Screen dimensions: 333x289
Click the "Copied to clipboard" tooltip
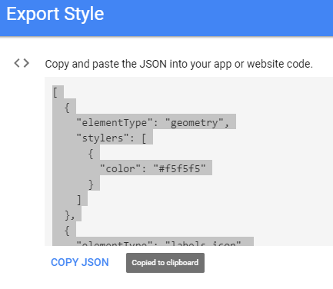click(165, 263)
